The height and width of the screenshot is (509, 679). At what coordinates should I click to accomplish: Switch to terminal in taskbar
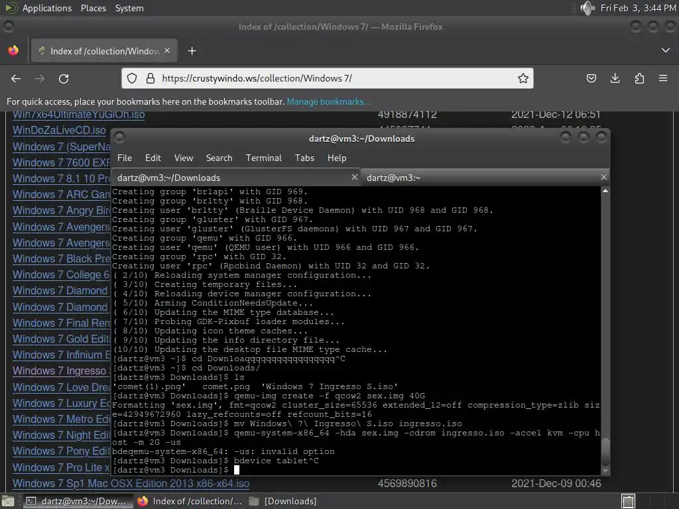tap(77, 501)
